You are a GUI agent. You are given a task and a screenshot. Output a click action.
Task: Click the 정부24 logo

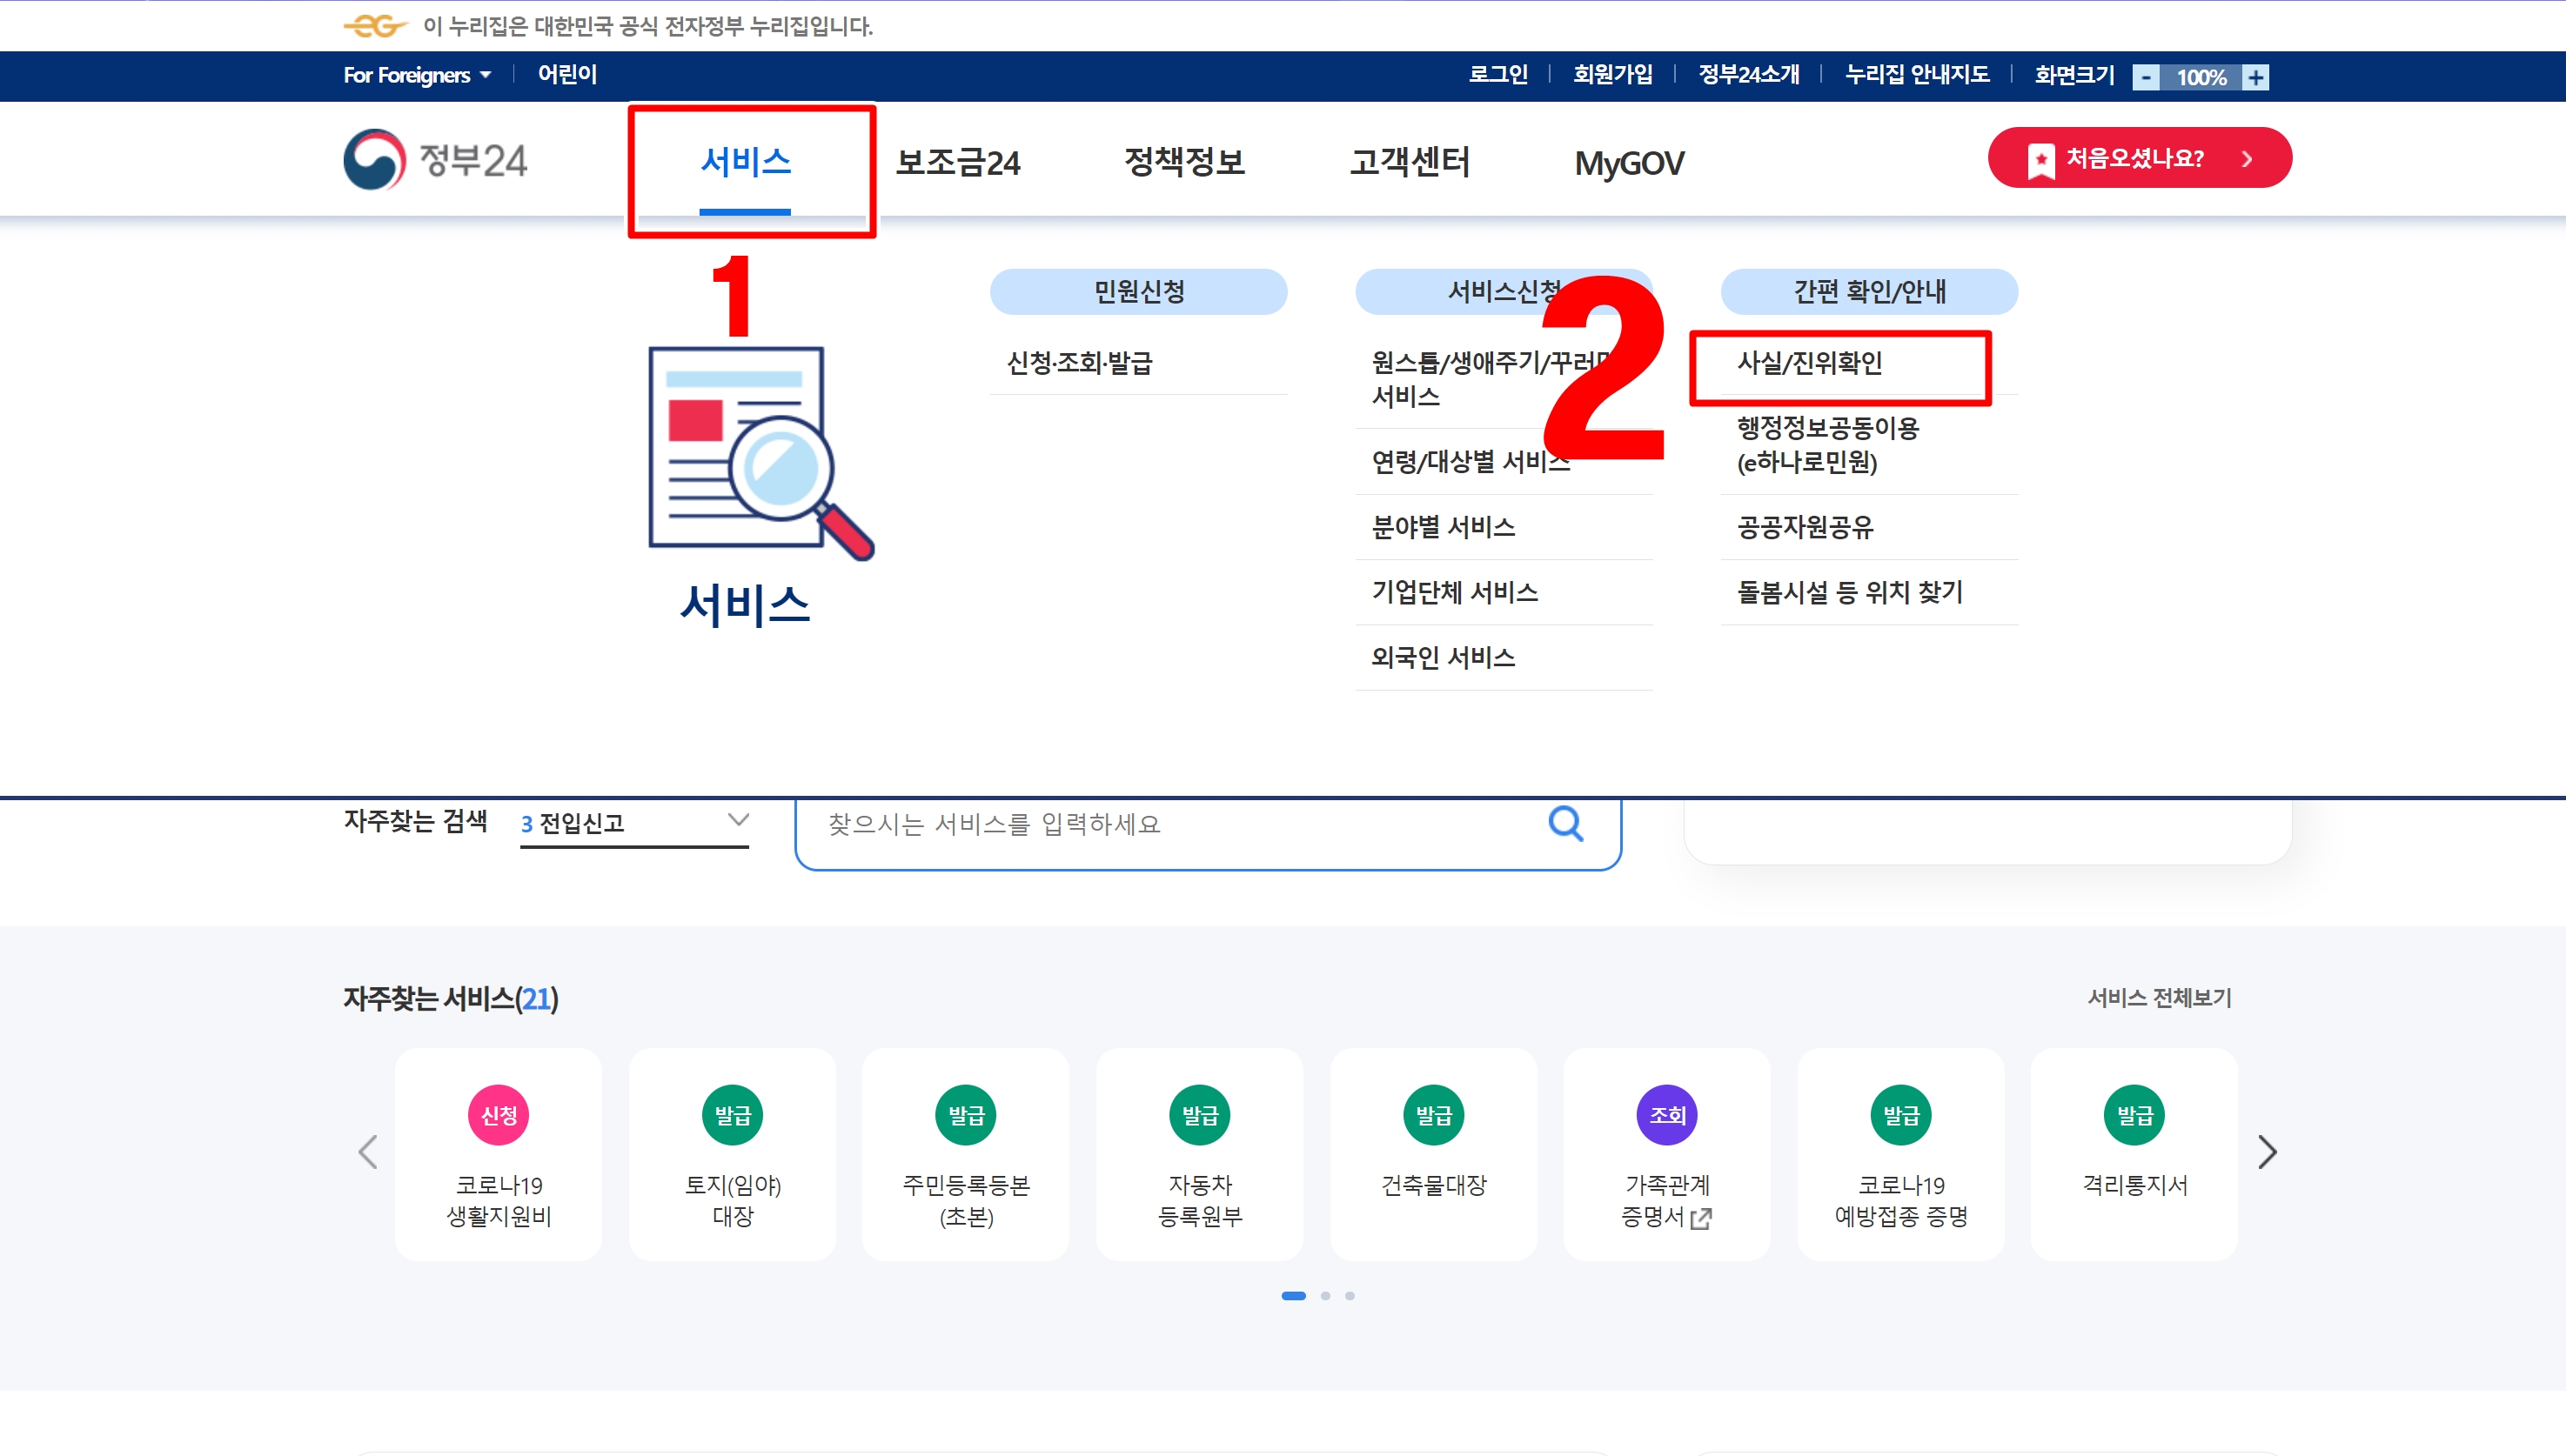[x=435, y=160]
